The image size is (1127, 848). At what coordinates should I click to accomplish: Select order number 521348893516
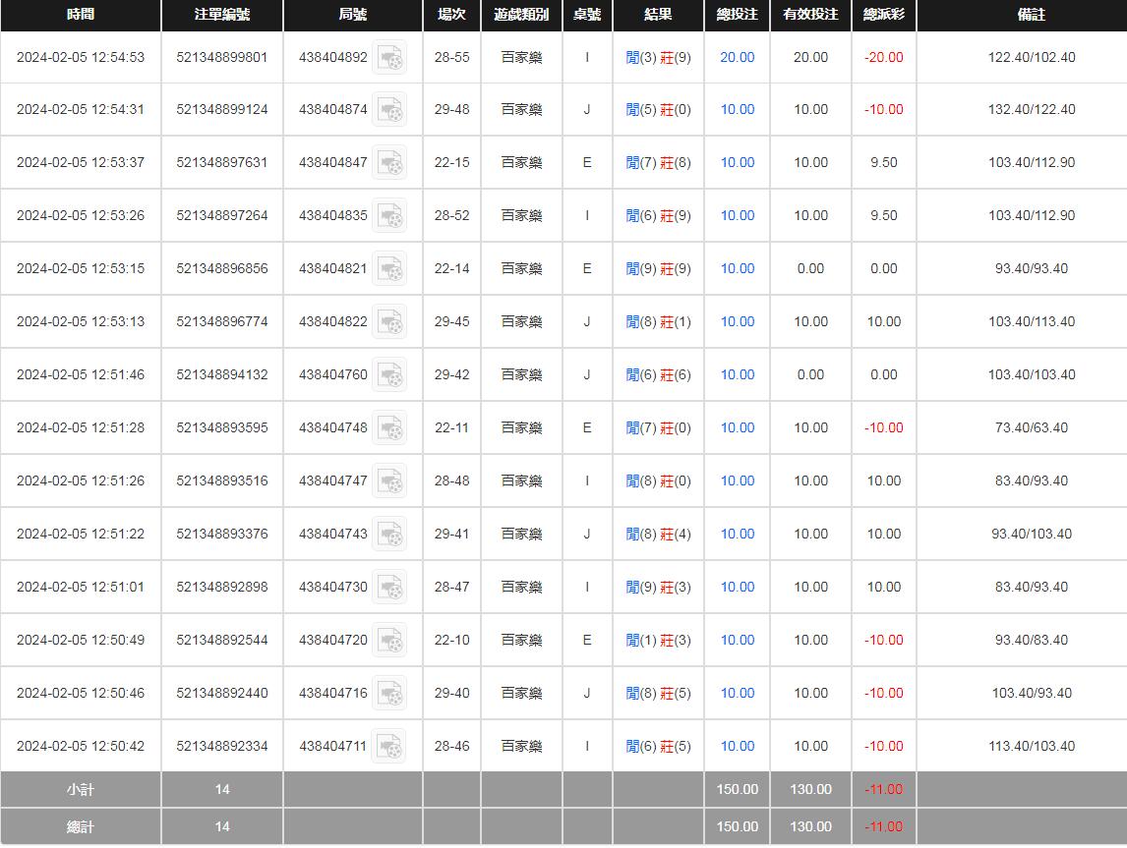coord(222,481)
